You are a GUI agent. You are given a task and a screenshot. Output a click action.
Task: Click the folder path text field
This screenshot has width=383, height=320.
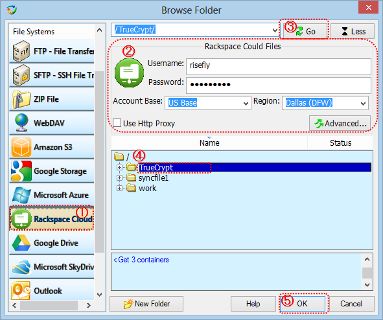tap(192, 30)
